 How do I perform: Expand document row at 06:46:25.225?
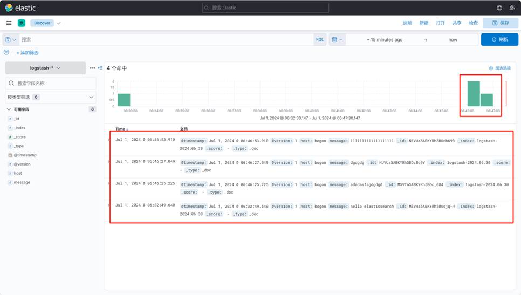pos(108,183)
